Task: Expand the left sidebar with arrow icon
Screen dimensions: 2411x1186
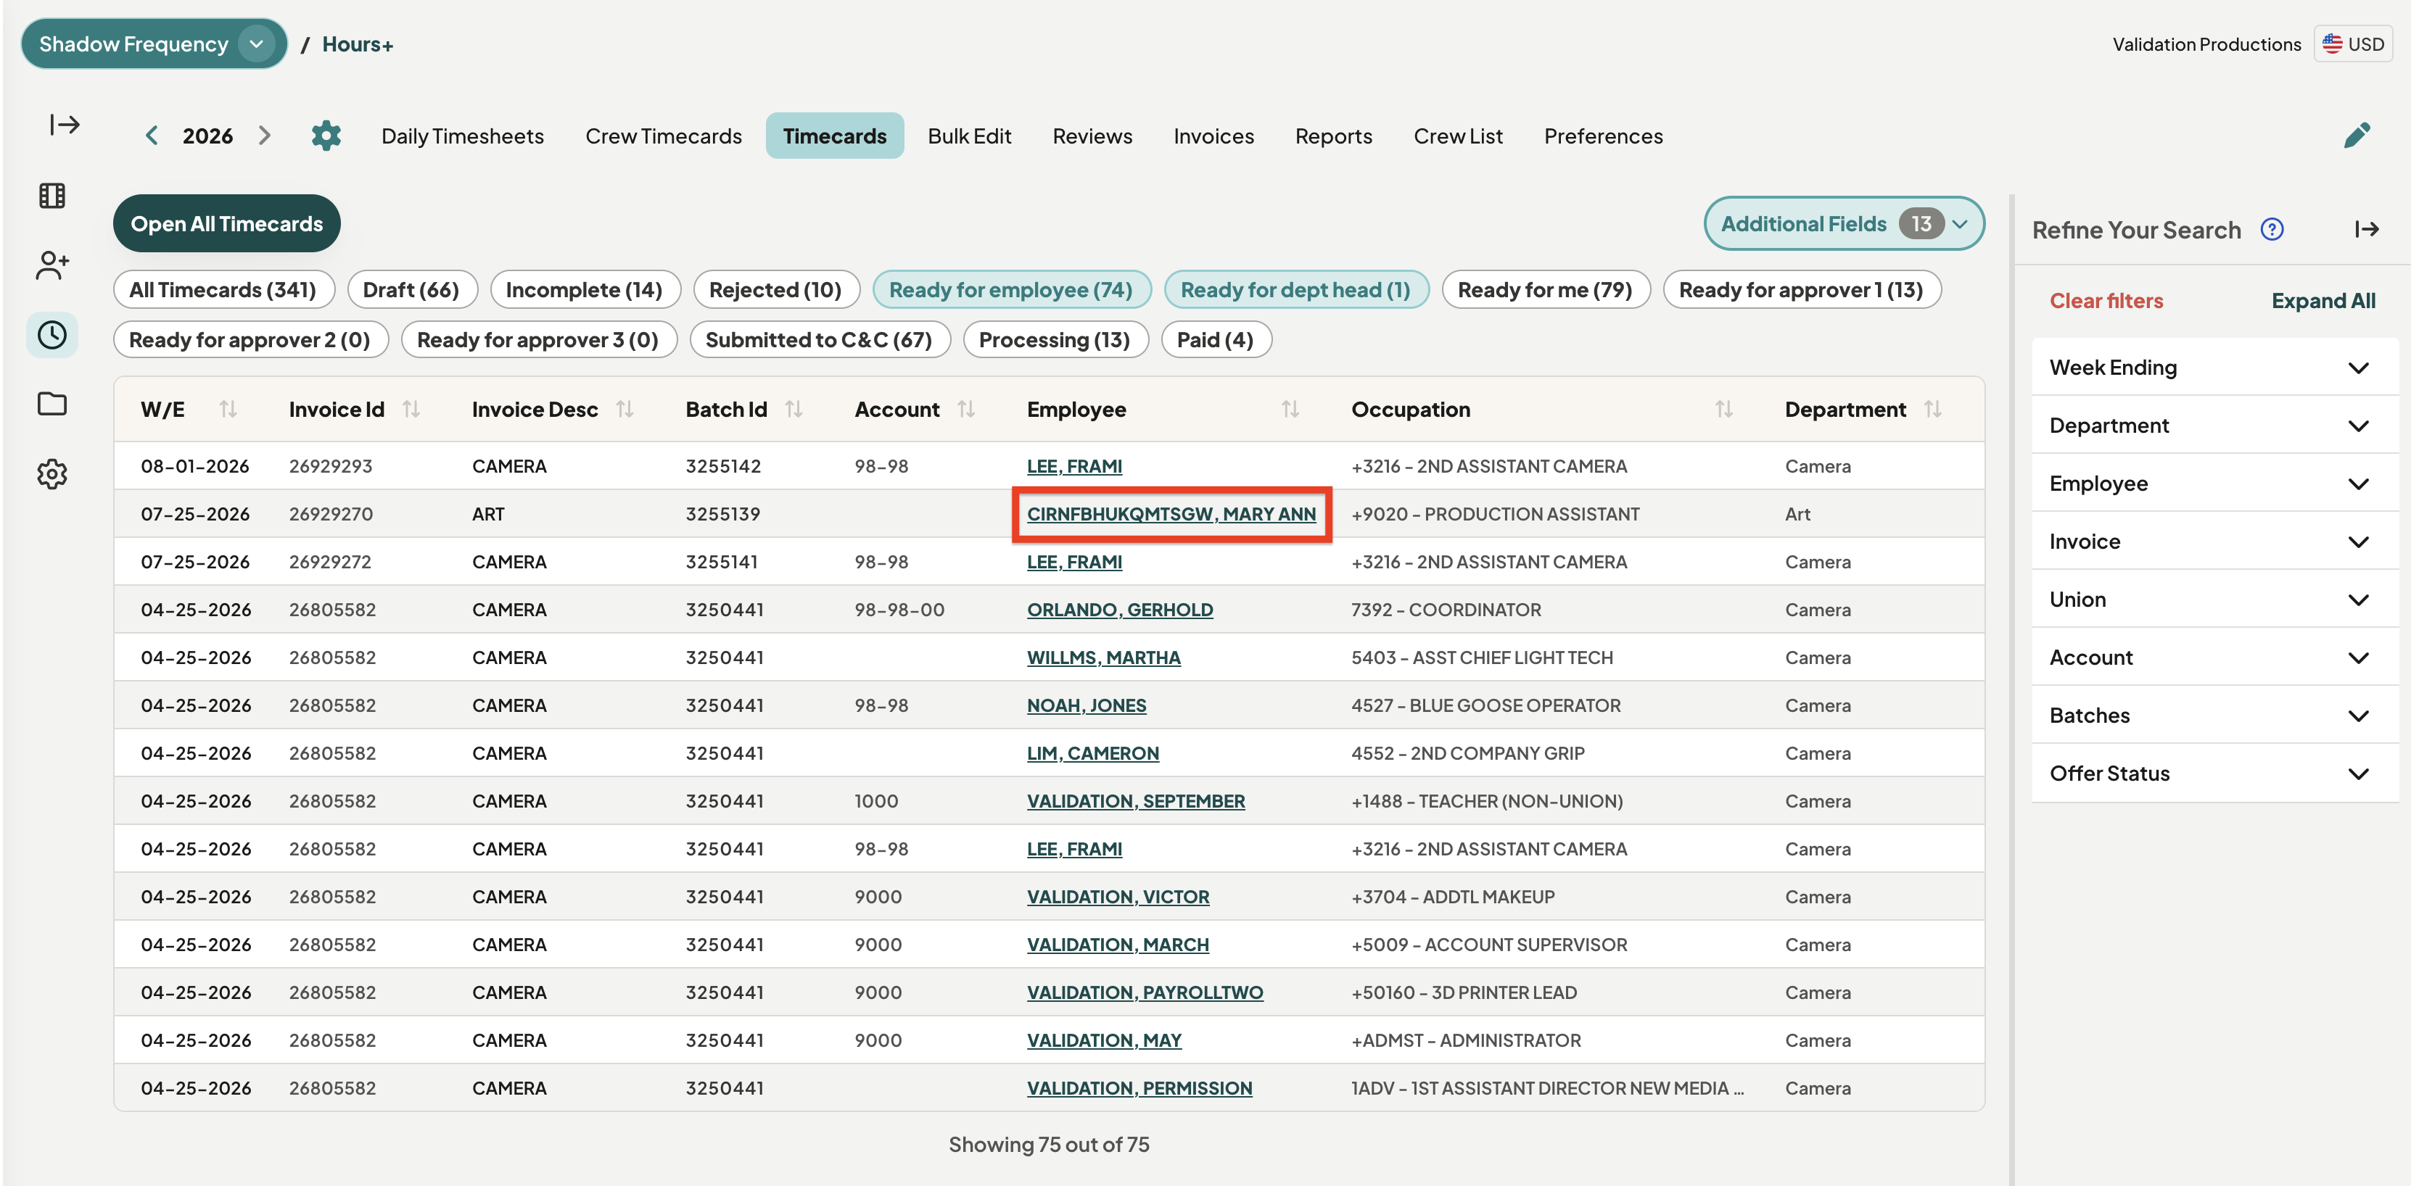Action: [65, 125]
